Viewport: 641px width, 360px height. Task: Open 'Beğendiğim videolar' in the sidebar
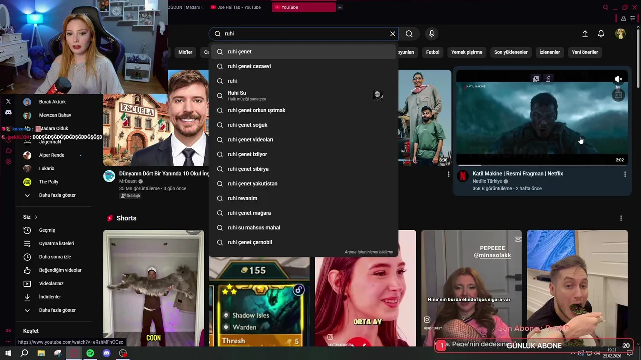tap(53, 270)
